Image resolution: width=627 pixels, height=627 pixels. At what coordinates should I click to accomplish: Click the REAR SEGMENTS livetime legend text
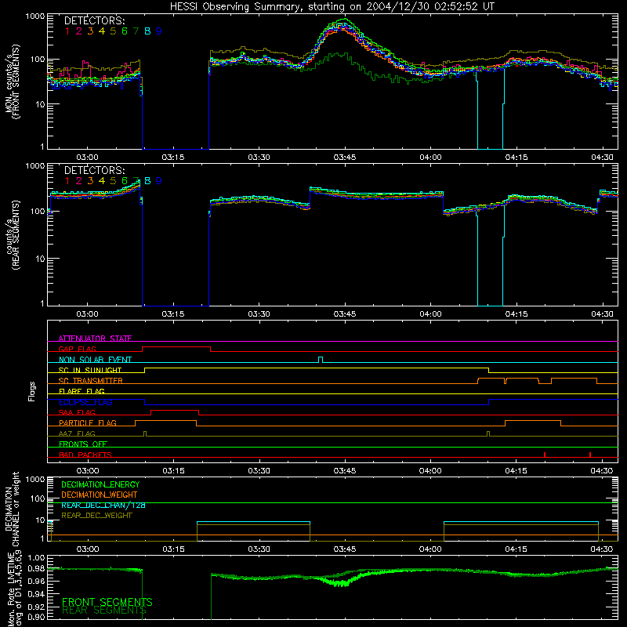pos(104,611)
